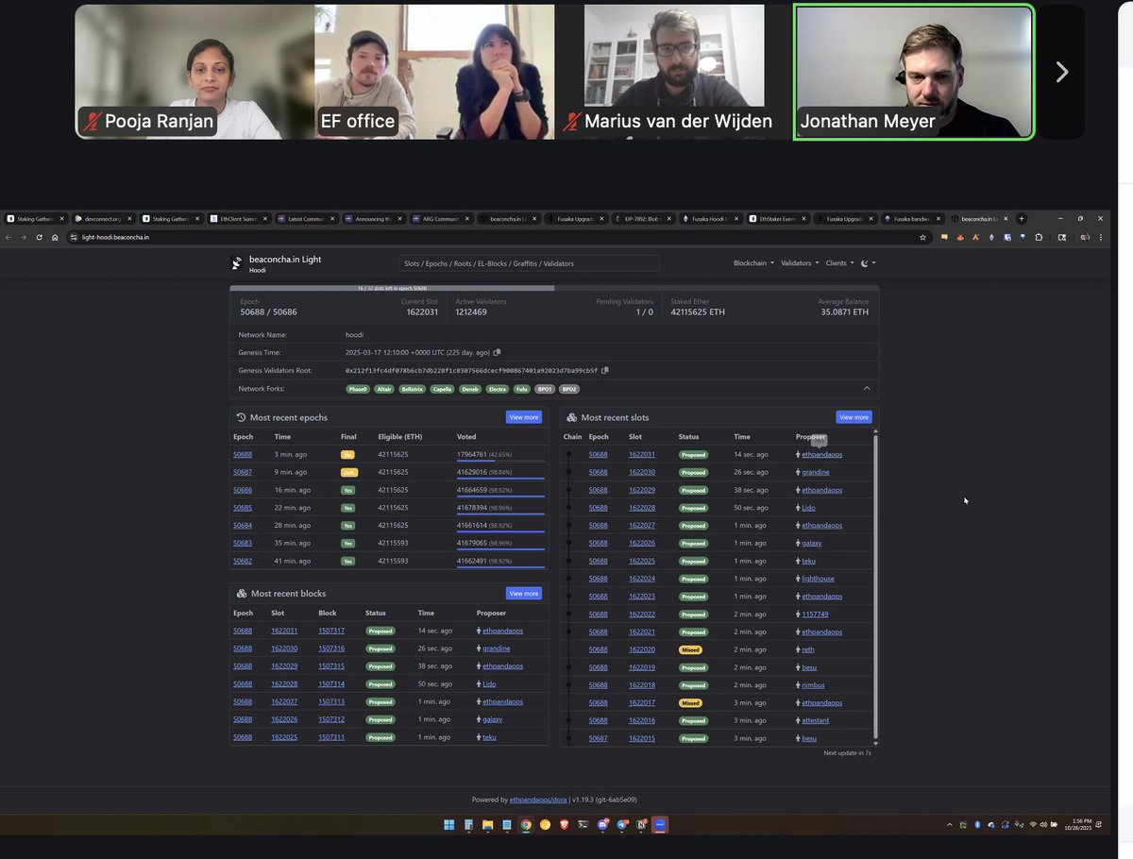Open Chrome from the taskbar
Screen dimensions: 1133x859
point(526,825)
